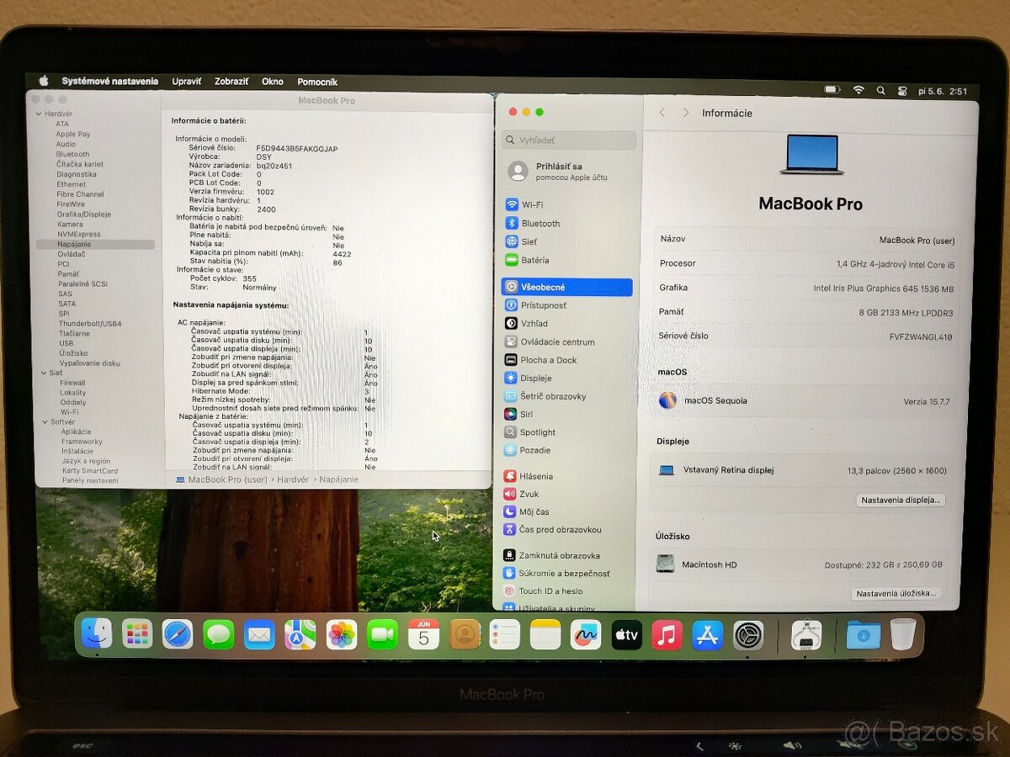Image resolution: width=1010 pixels, height=757 pixels.
Task: Select Všeobecné in settings sidebar
Action: (566, 287)
